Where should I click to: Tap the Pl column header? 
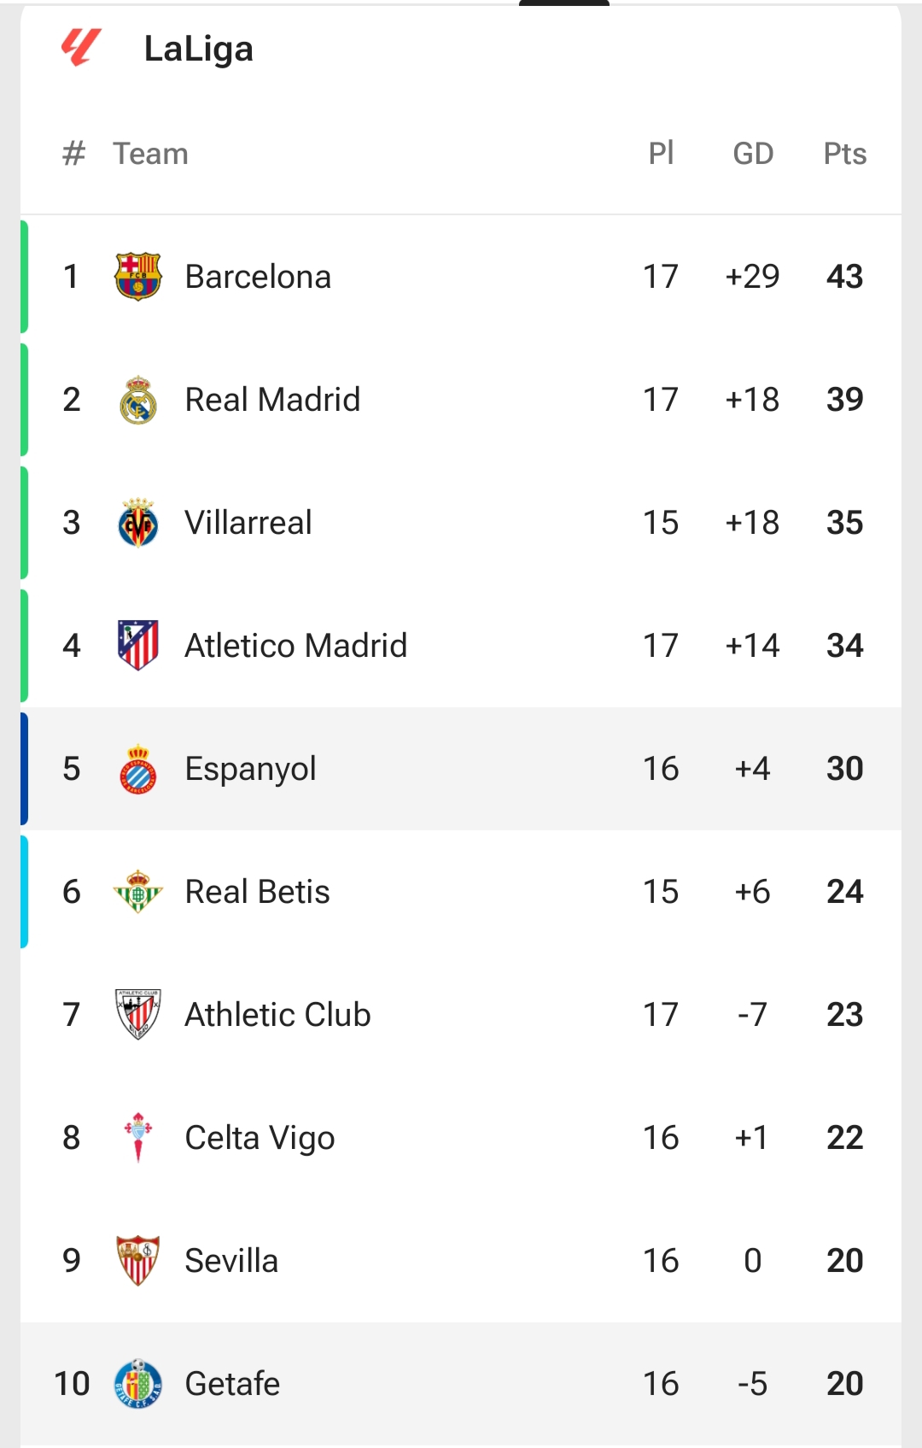point(661,154)
